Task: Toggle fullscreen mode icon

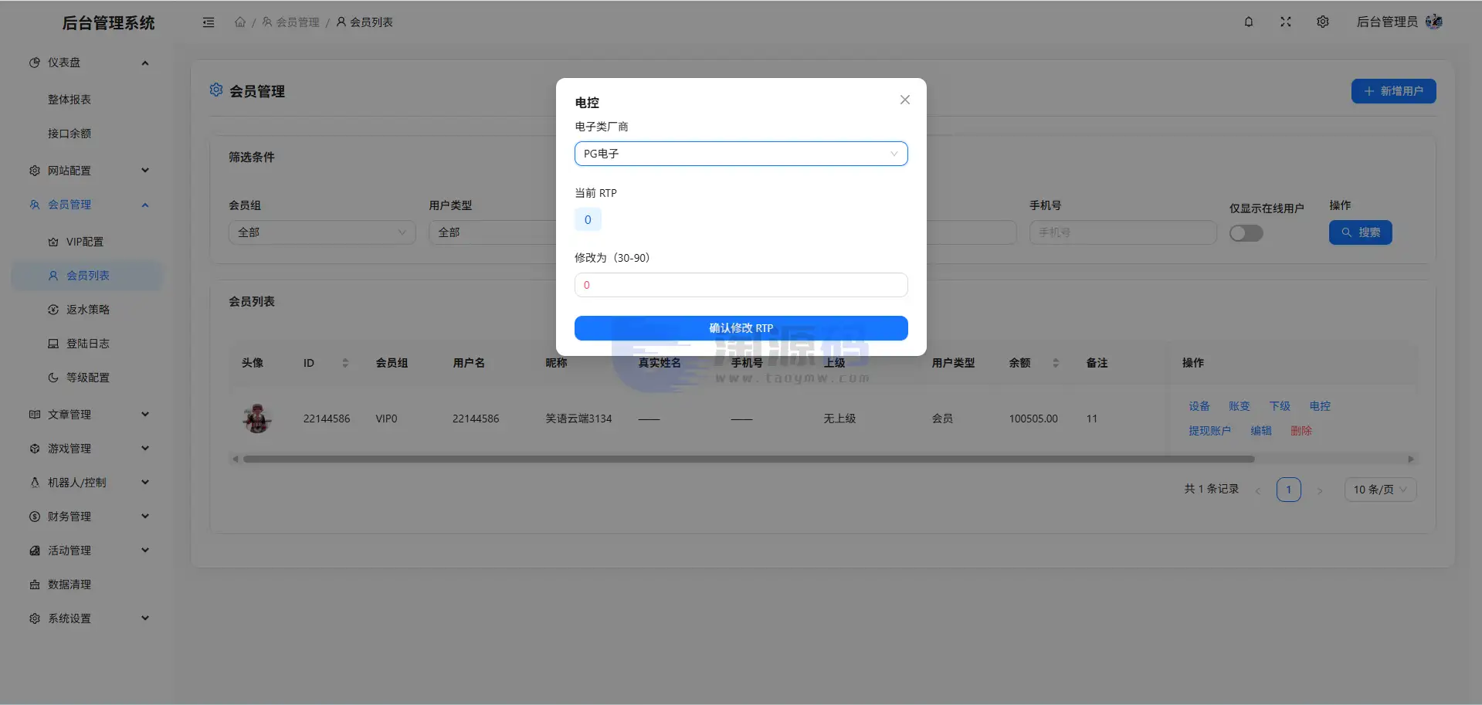Action: (1286, 22)
